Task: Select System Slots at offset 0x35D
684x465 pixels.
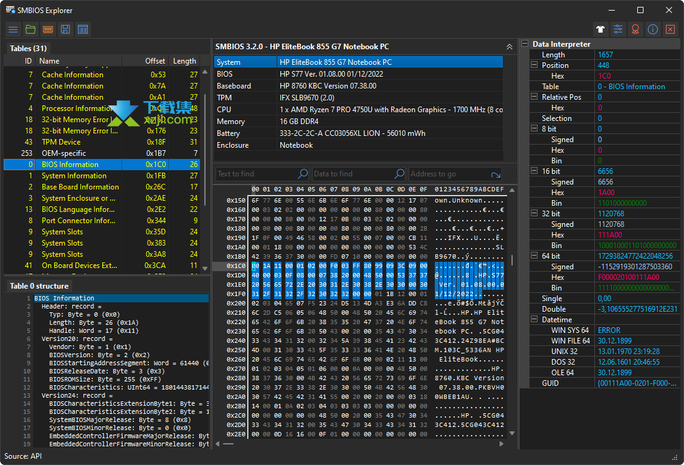Action: (102, 232)
